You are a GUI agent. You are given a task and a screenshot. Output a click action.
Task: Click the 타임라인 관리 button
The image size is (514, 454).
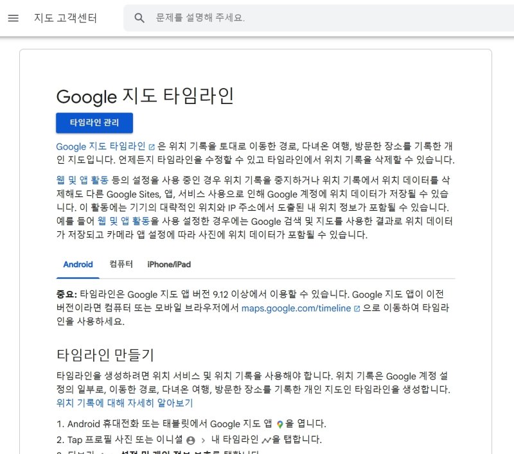[x=95, y=123]
